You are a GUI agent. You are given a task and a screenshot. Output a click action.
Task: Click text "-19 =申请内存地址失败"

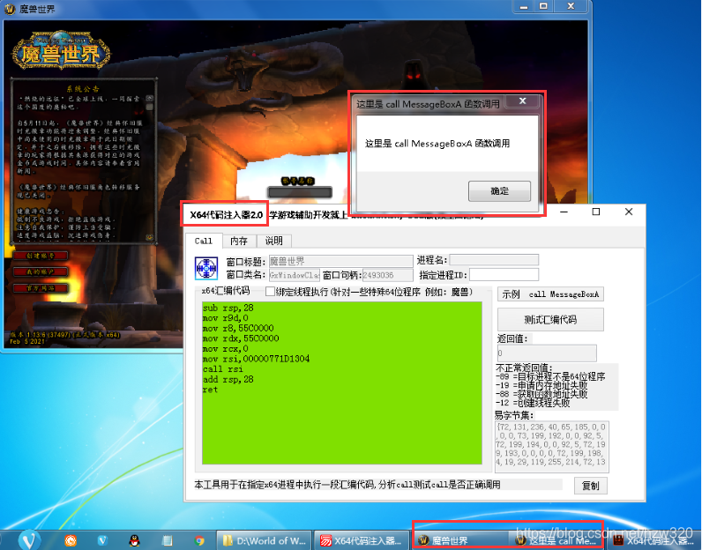coord(541,385)
